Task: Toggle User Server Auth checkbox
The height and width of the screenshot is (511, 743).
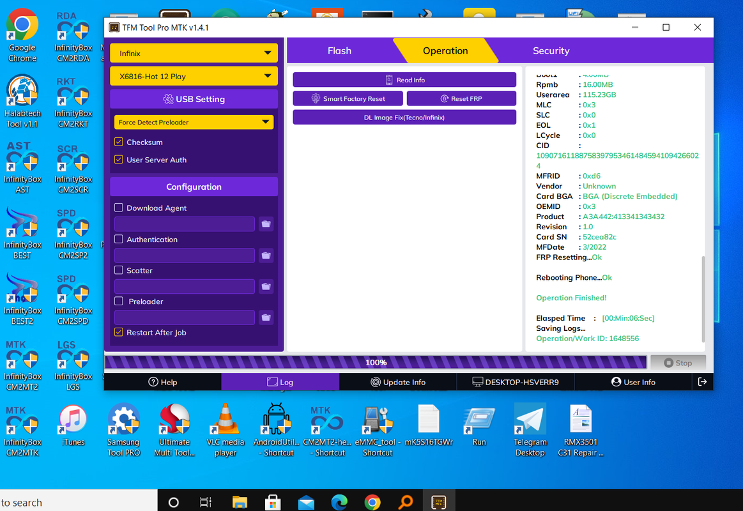Action: tap(119, 160)
